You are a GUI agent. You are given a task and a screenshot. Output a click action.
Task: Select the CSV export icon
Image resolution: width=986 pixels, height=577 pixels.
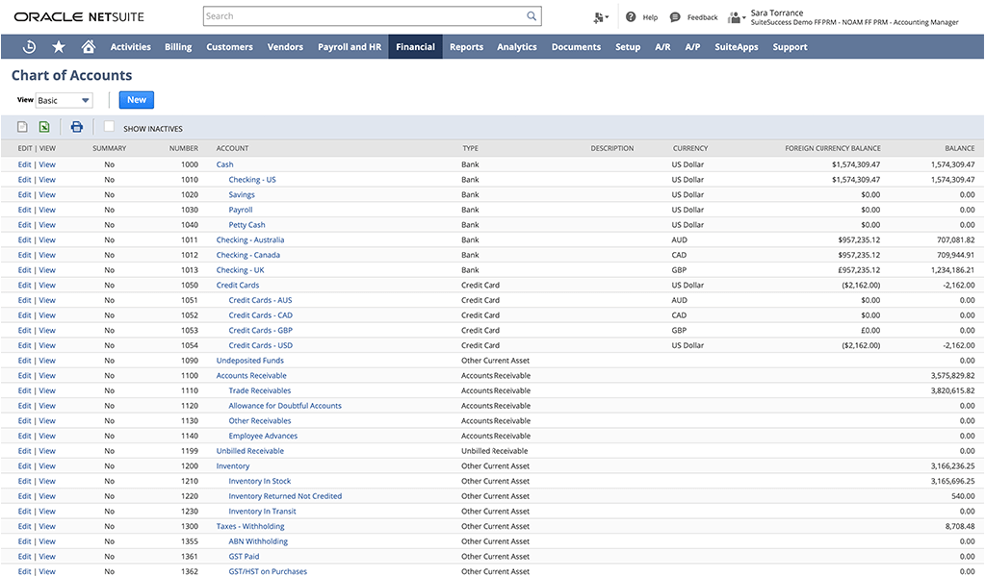(21, 126)
